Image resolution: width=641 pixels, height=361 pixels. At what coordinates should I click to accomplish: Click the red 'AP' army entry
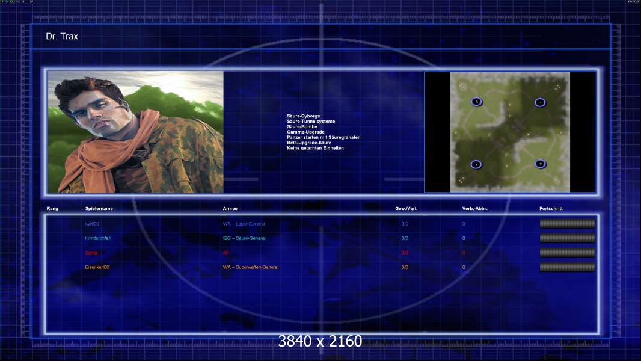point(225,253)
